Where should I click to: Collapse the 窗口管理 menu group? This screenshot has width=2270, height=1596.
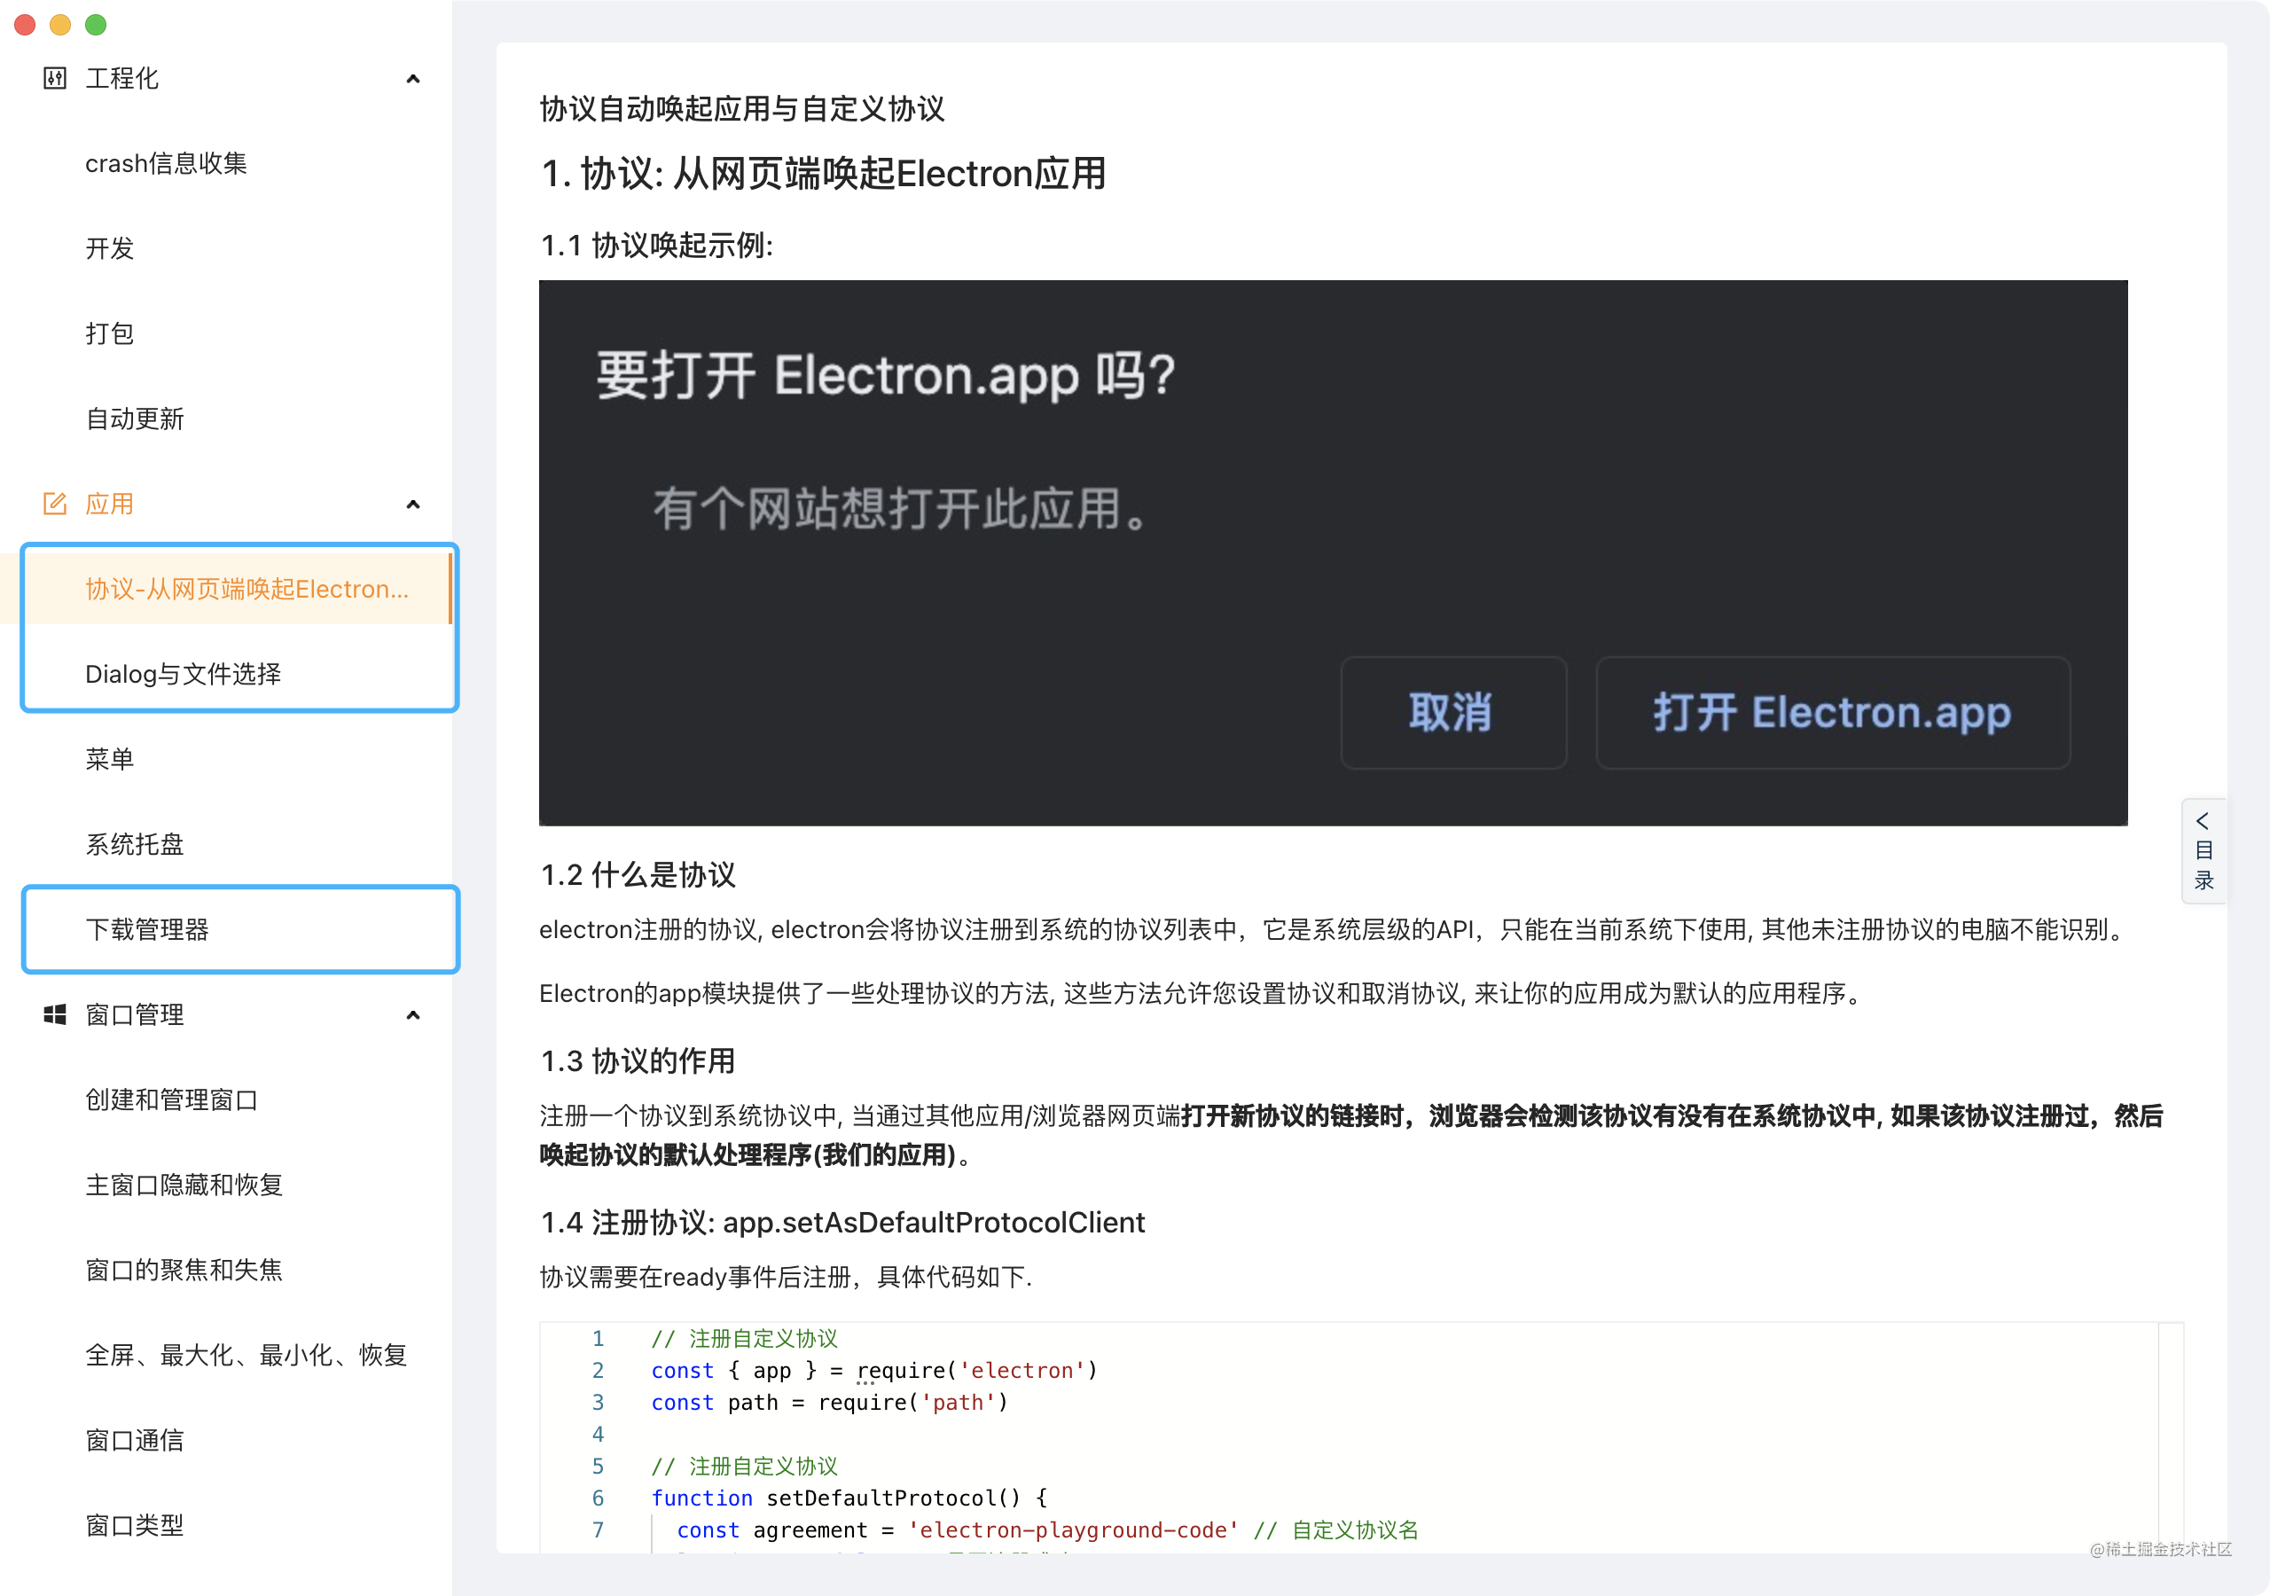click(413, 1014)
